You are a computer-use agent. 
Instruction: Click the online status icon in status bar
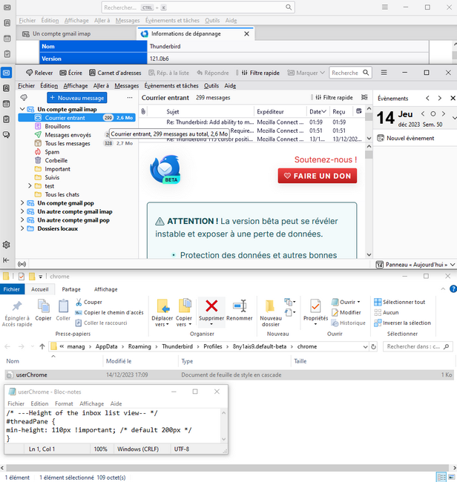point(22,264)
